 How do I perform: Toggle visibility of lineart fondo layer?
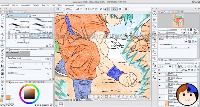159,73
